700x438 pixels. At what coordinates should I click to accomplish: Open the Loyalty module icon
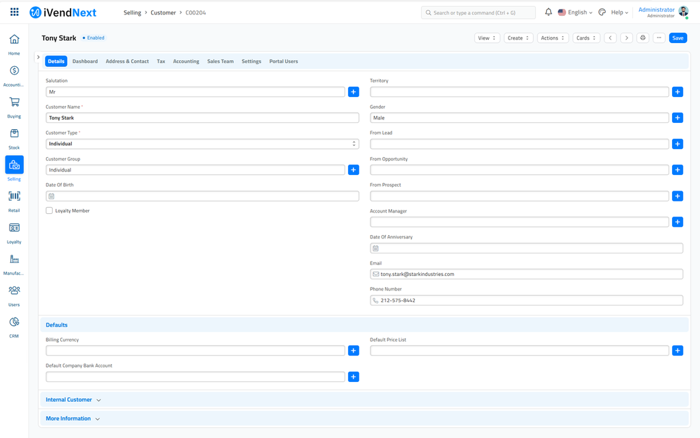(x=14, y=228)
